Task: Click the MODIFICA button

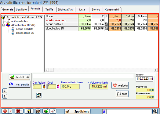Action: pyautogui.click(x=20, y=77)
